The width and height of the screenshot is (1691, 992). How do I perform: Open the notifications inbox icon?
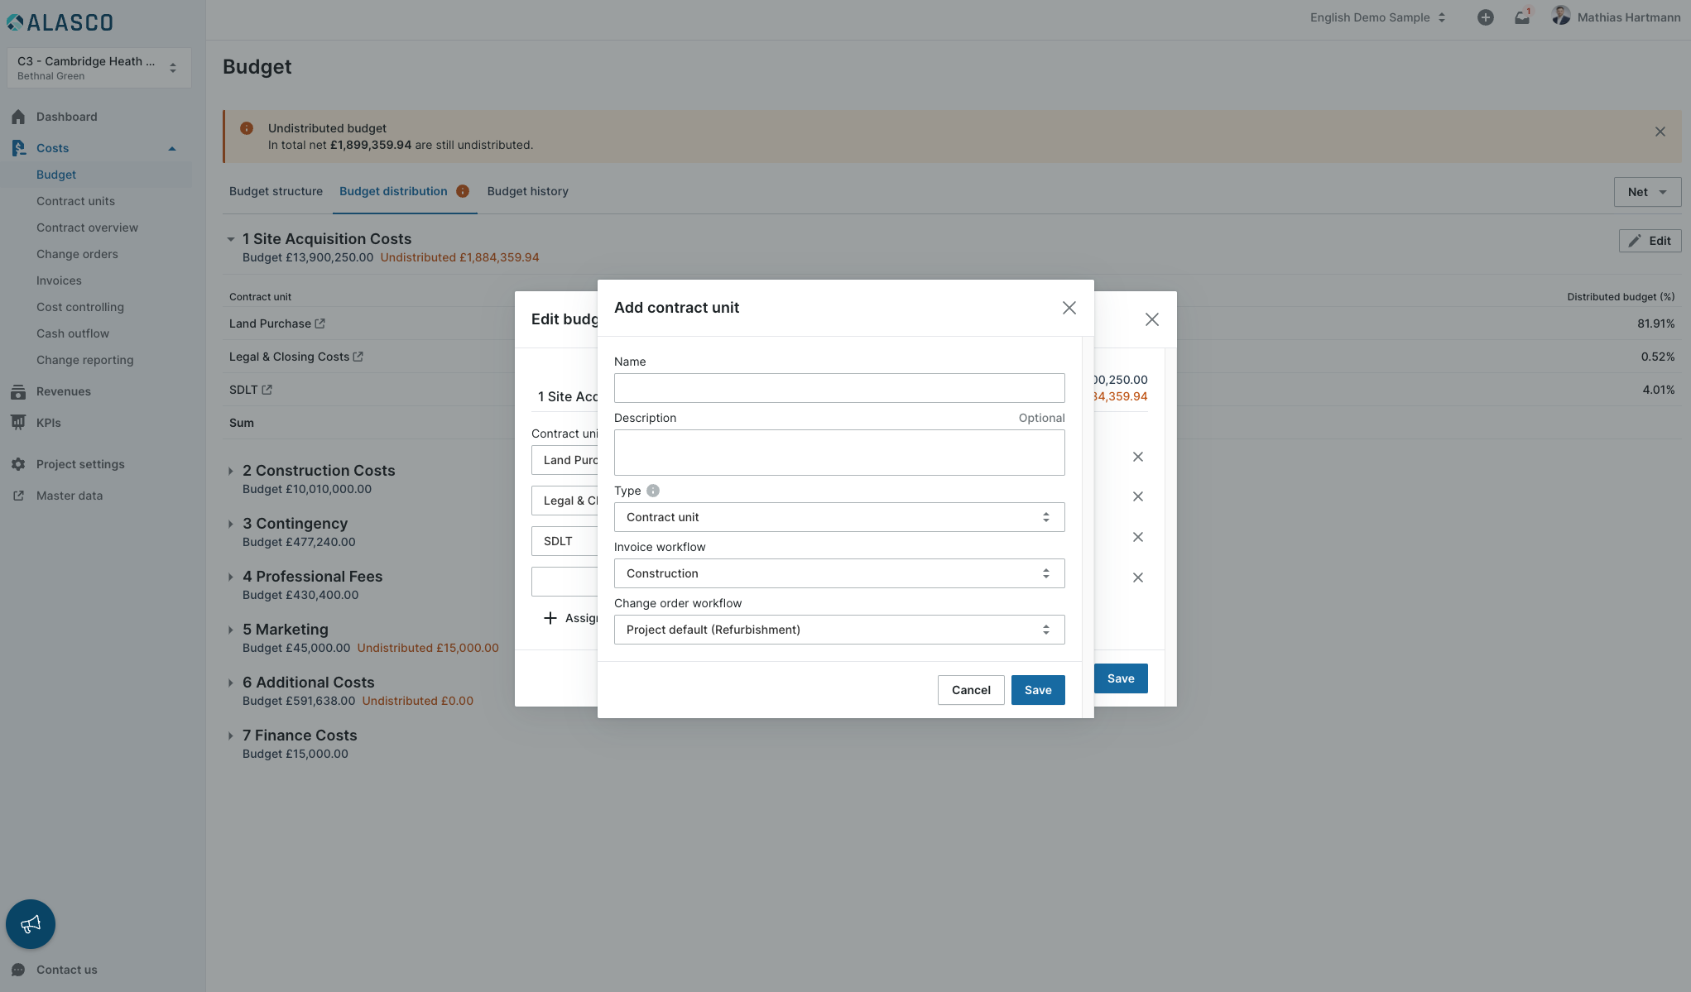pos(1521,17)
